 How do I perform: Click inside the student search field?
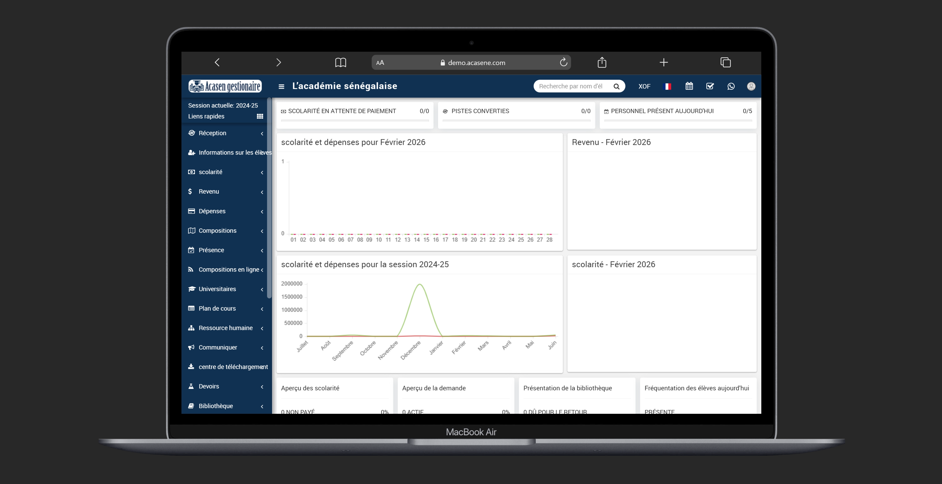[x=570, y=86]
